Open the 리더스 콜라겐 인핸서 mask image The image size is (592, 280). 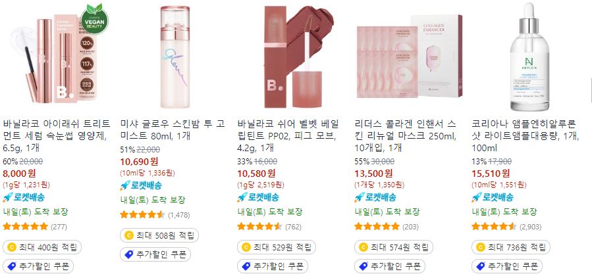coord(410,57)
